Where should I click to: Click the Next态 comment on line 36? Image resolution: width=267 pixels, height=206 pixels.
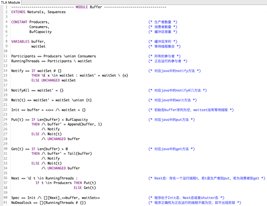click(x=207, y=178)
